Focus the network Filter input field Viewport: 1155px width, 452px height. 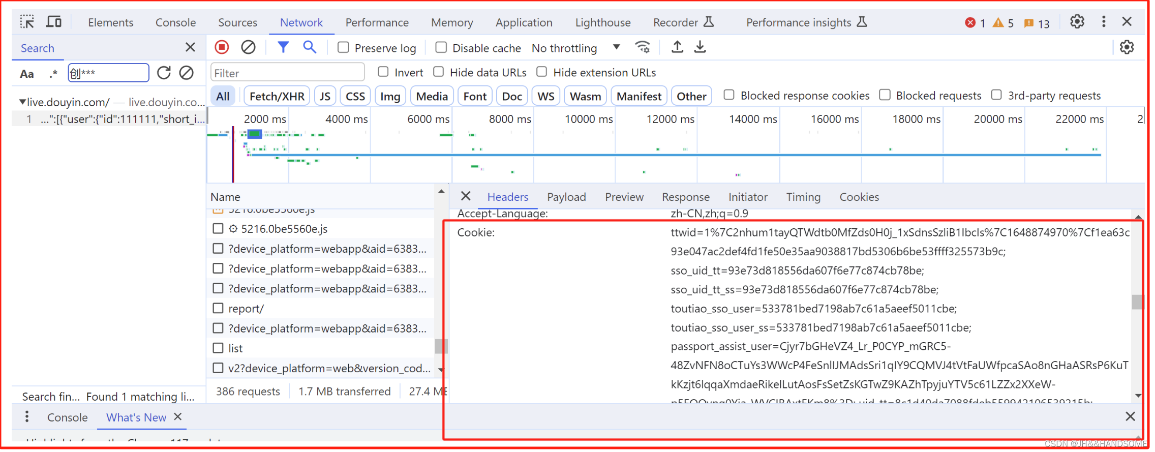(287, 73)
